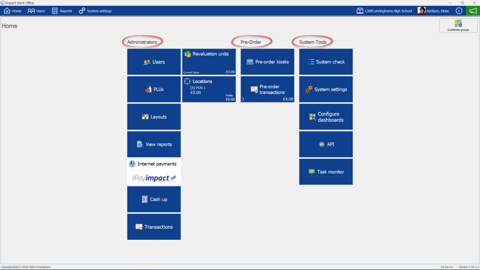The image size is (480, 270).
Task: Open Internet payments iPayimpact tile
Action: coord(154,172)
